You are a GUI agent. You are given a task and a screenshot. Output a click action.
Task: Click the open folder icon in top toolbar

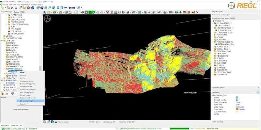click(24, 8)
